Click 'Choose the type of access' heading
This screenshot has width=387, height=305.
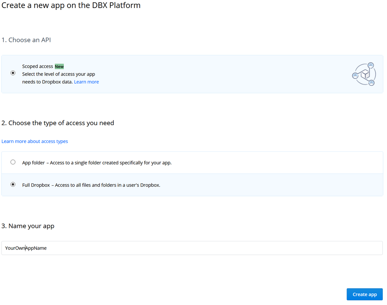[x=58, y=123]
